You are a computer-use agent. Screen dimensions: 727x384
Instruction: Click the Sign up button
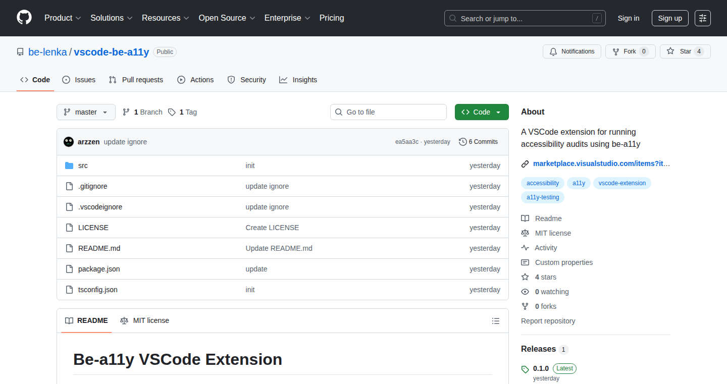pyautogui.click(x=670, y=18)
